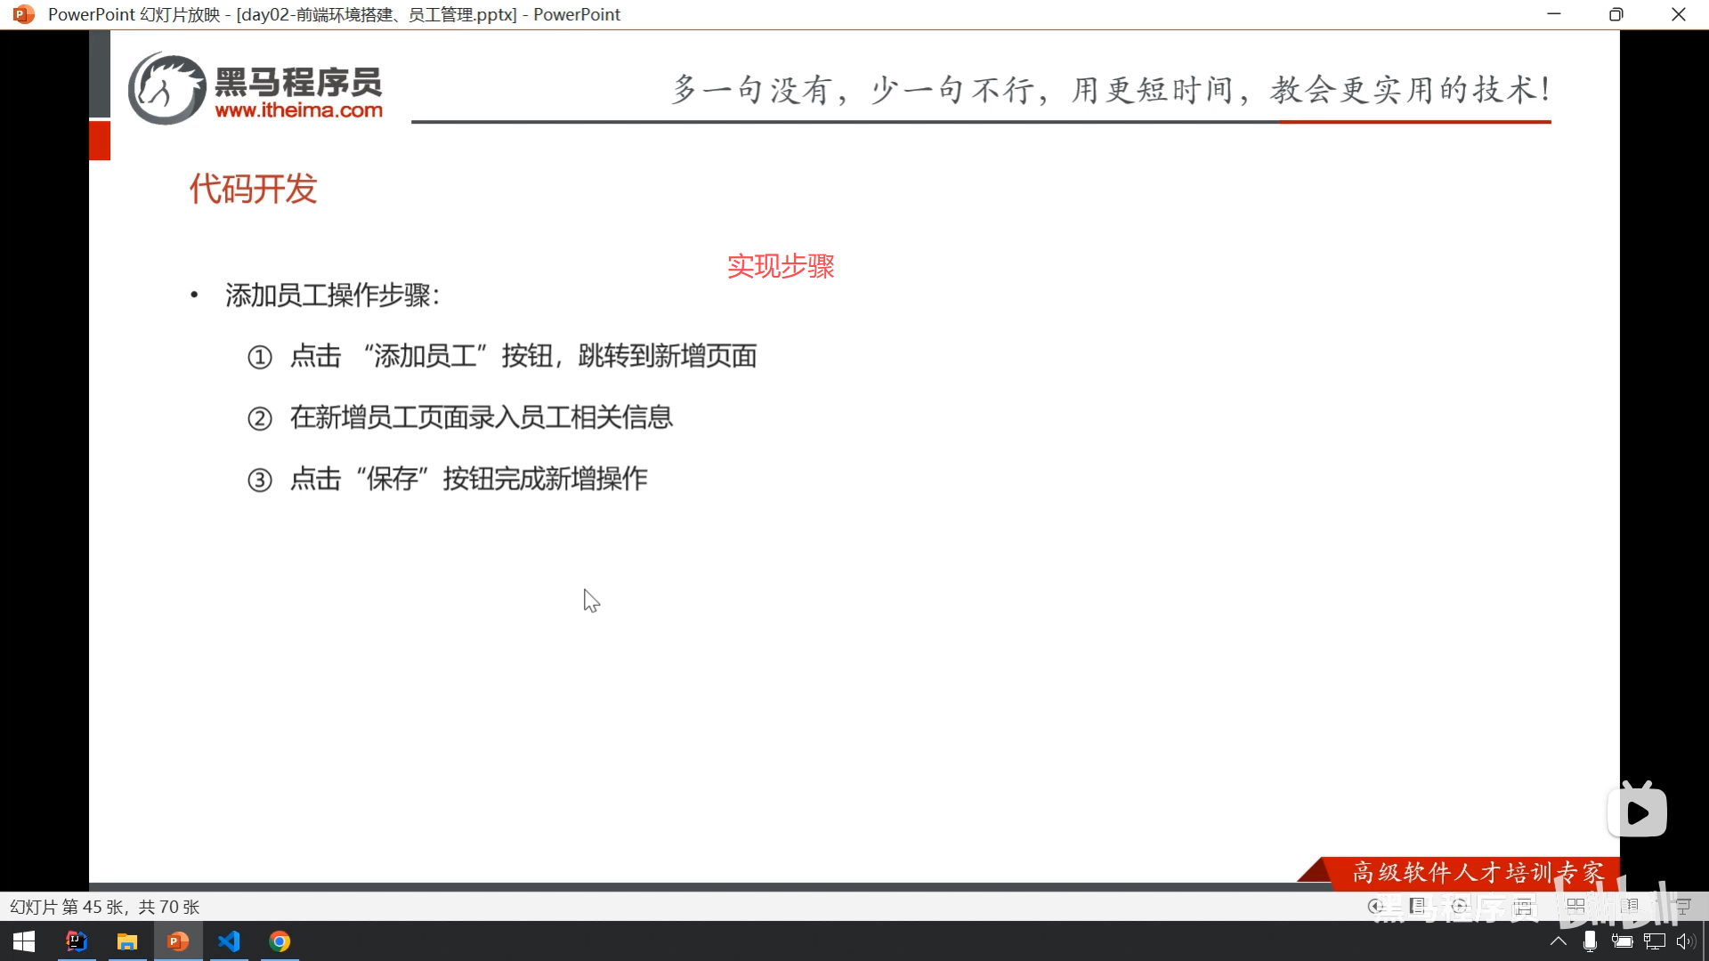Expand the hidden system tray icons chevron

point(1559,941)
